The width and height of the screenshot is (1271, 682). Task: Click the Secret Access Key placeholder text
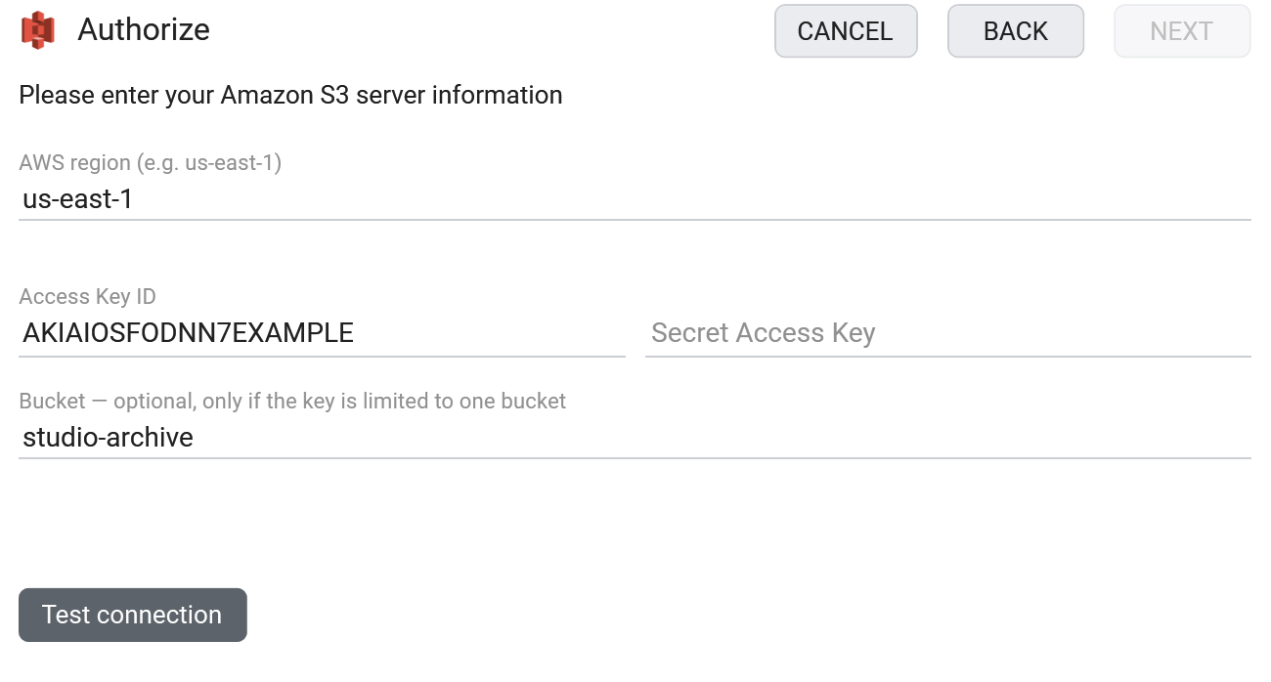coord(763,333)
